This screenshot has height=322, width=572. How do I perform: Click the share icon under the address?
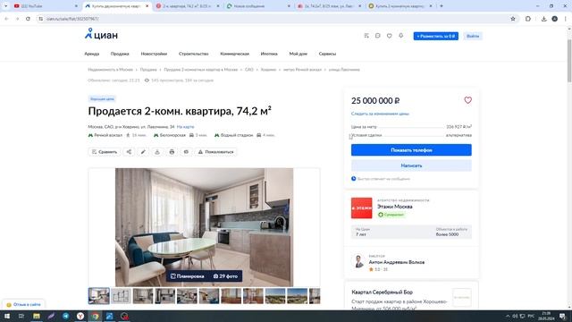coord(129,152)
